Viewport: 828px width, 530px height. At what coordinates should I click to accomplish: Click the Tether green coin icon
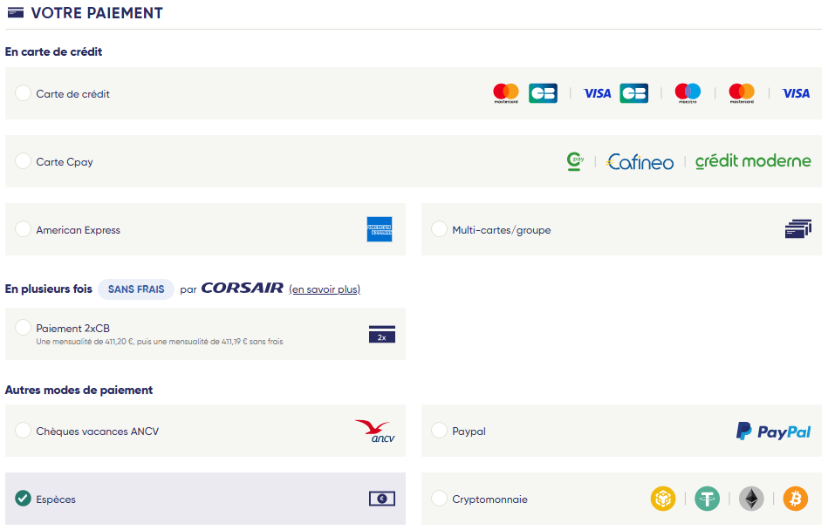point(708,499)
